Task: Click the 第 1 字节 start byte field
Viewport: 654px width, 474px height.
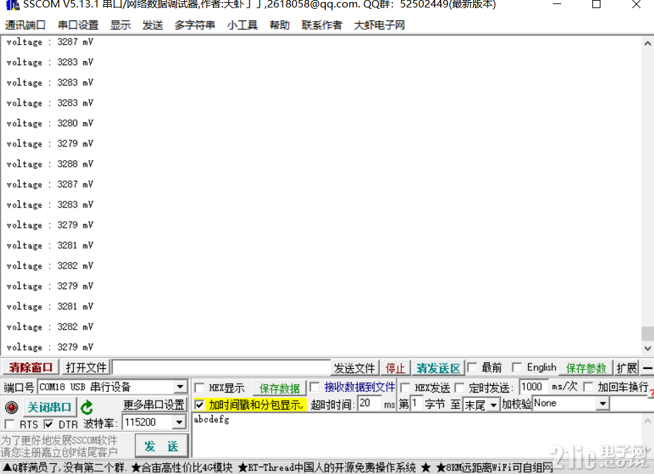Action: coord(416,403)
